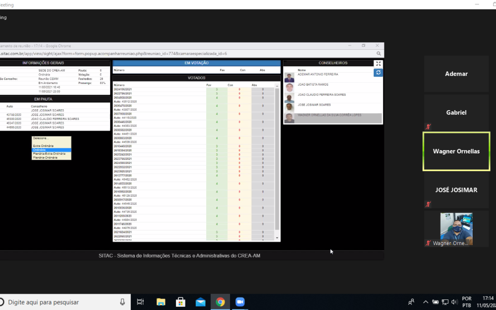Image resolution: width=496 pixels, height=310 pixels.
Task: Click voted item 2613777/2020
Action: [123, 175]
